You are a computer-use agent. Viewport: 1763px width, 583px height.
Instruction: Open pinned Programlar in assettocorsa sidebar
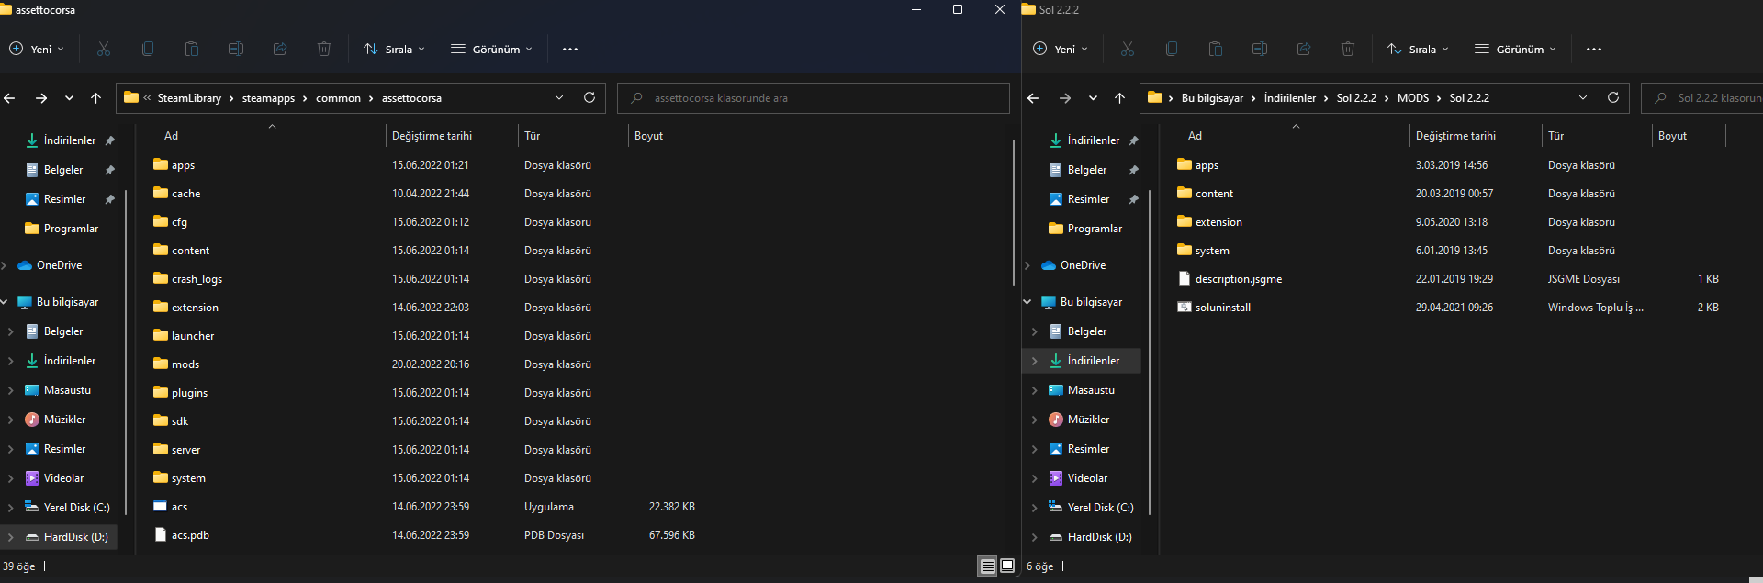pyautogui.click(x=71, y=229)
